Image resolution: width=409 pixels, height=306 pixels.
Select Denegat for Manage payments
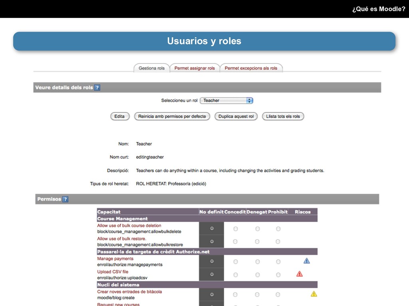(x=258, y=262)
